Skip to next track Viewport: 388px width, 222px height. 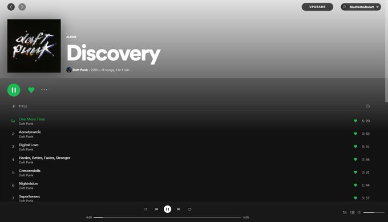(179, 209)
